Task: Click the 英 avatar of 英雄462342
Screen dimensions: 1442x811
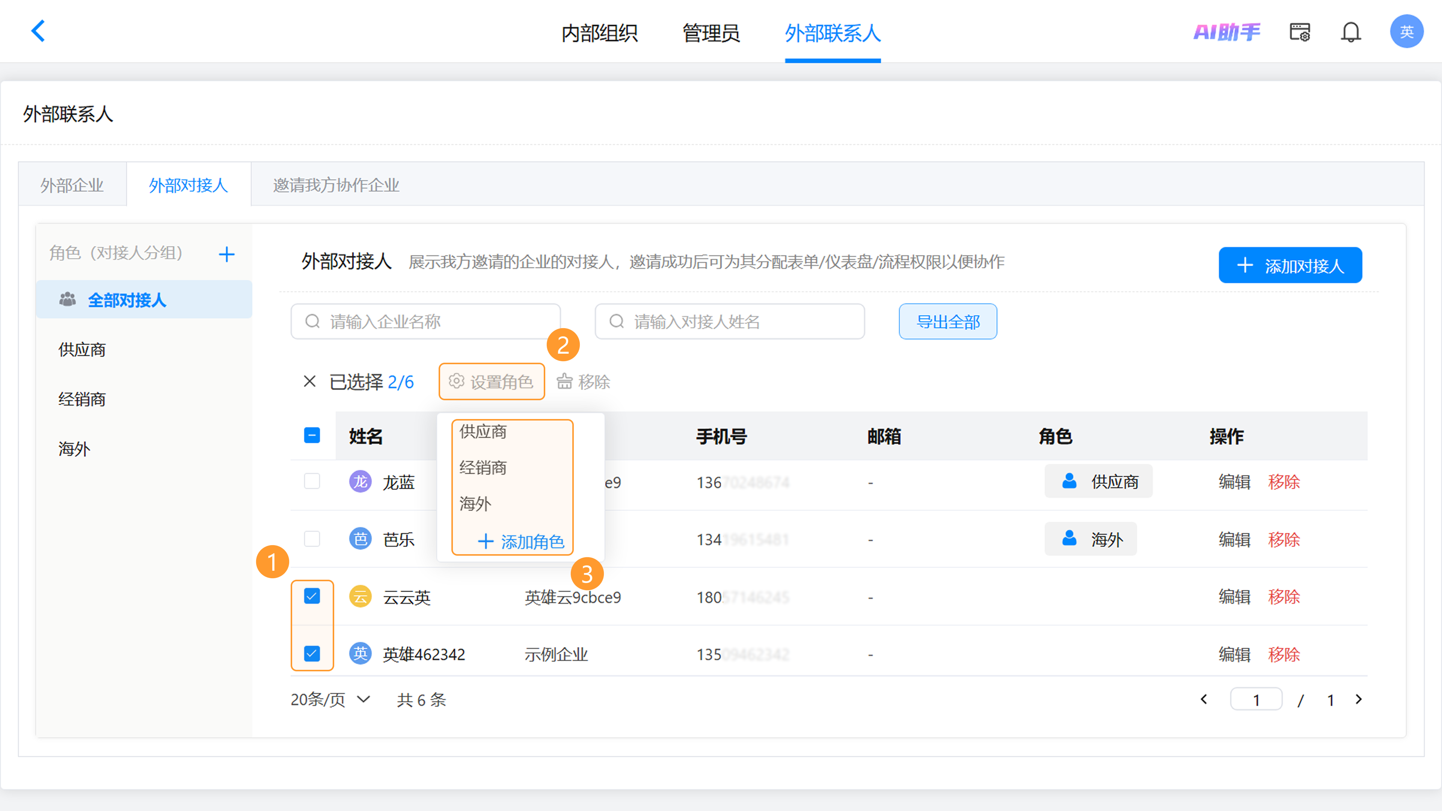Action: [360, 654]
